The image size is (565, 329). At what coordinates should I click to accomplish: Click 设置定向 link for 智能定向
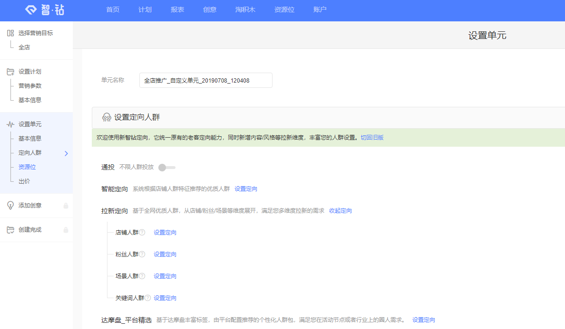pos(246,189)
